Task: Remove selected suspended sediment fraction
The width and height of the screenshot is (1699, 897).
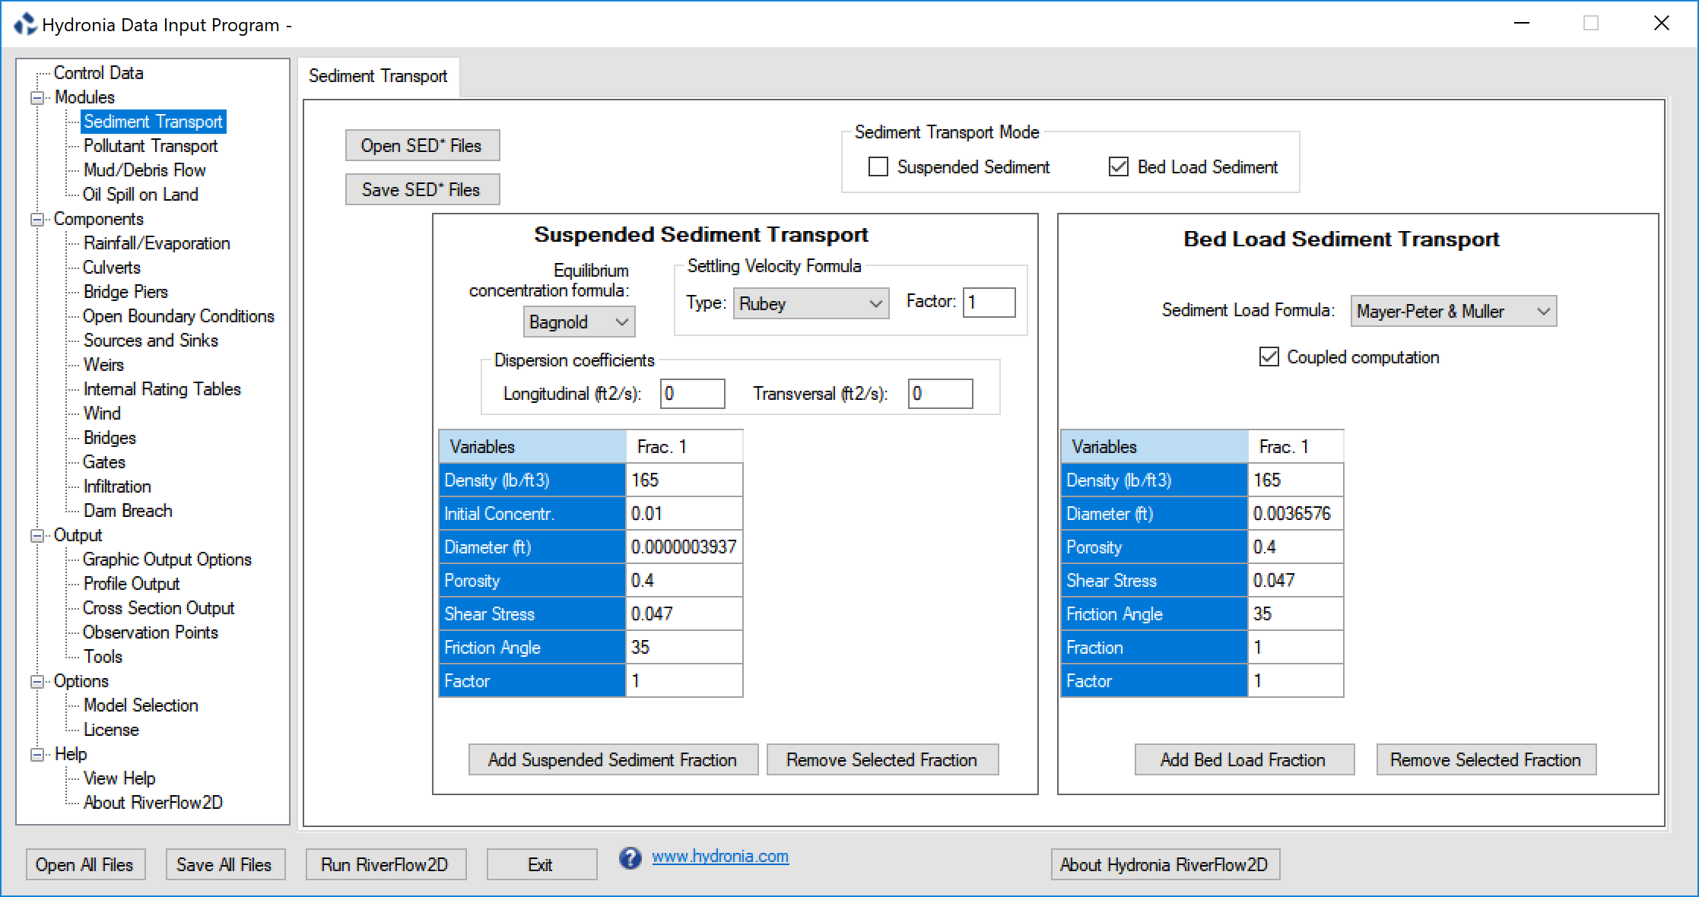Action: [x=882, y=759]
